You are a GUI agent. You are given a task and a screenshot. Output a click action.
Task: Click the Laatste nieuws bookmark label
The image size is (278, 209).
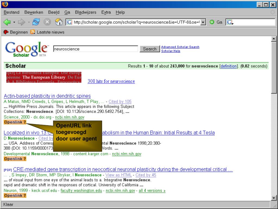coord(50,32)
